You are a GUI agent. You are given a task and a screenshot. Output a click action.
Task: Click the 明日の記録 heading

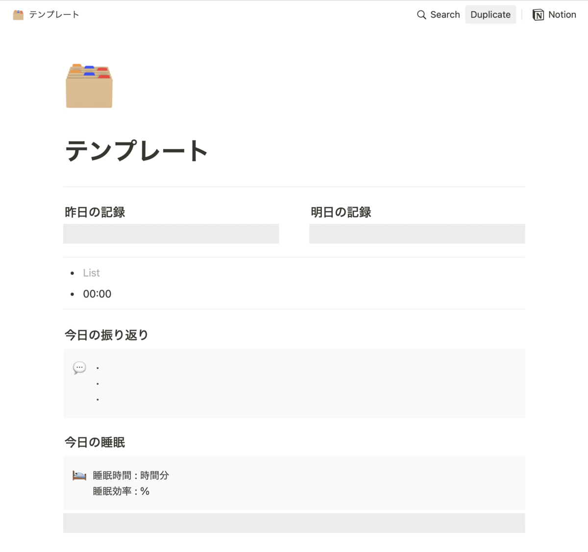[x=341, y=212]
